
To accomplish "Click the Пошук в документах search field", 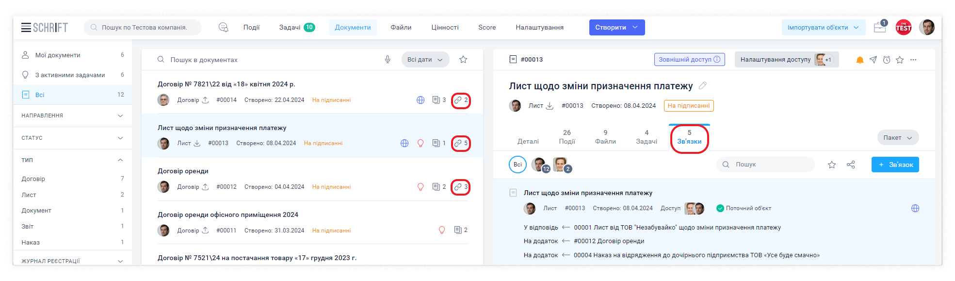I will pos(272,60).
